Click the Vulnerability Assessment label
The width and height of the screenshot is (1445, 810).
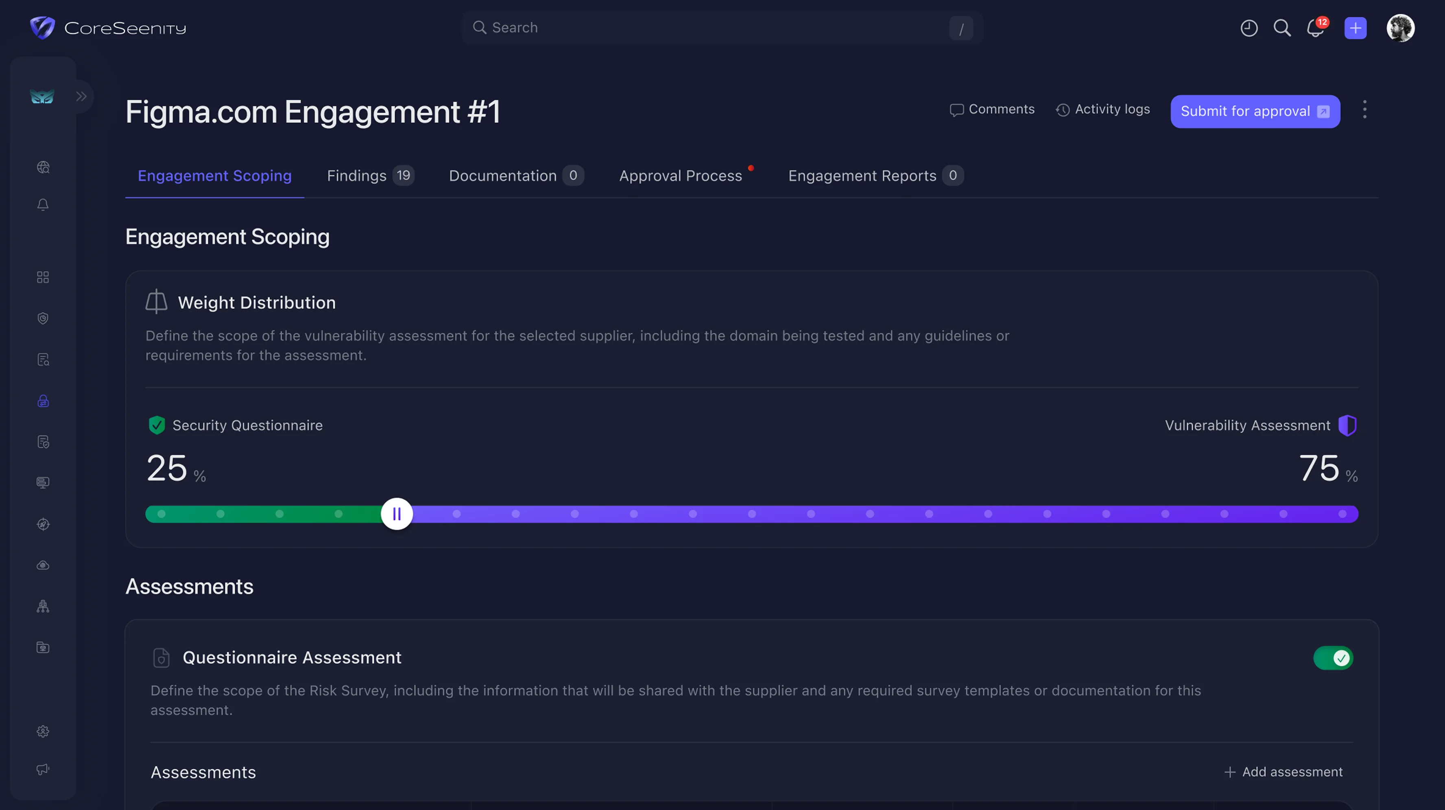coord(1247,425)
